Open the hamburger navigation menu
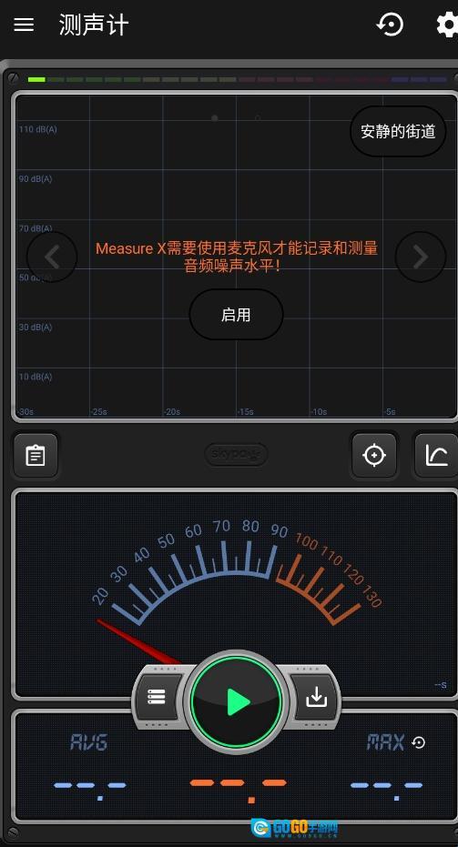The height and width of the screenshot is (847, 458). click(24, 25)
